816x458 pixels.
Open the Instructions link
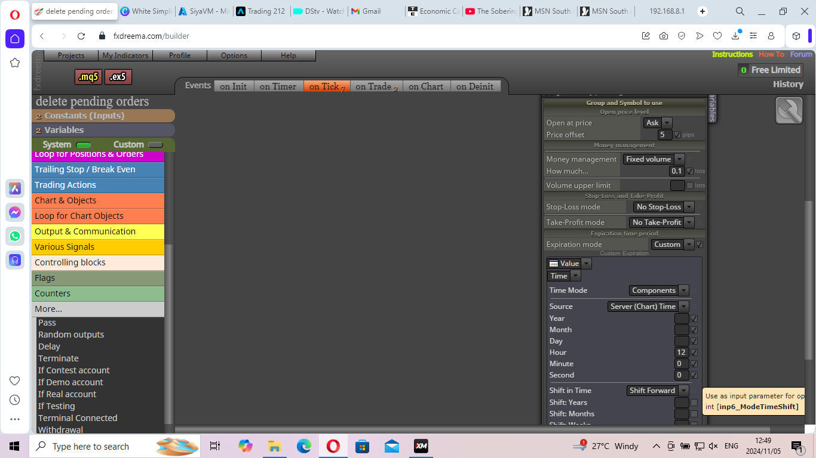pos(732,54)
